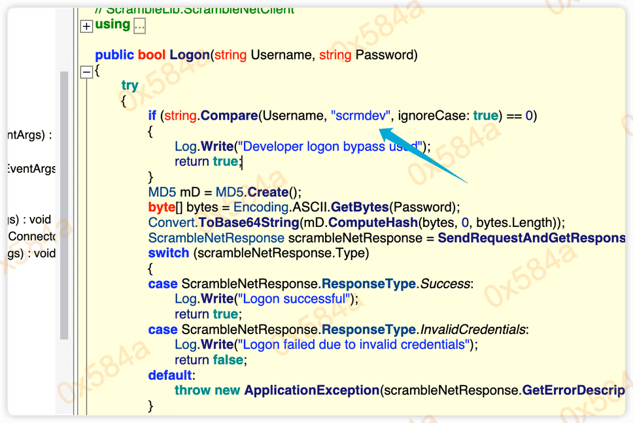Click the InvalidCredentials enum value
This screenshot has width=633, height=423.
coord(473,330)
